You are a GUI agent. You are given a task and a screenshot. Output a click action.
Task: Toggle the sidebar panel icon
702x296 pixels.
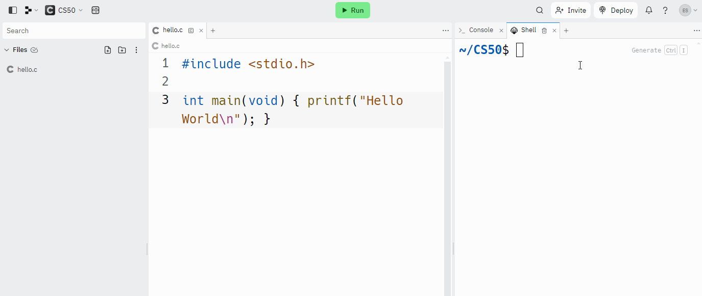point(13,10)
